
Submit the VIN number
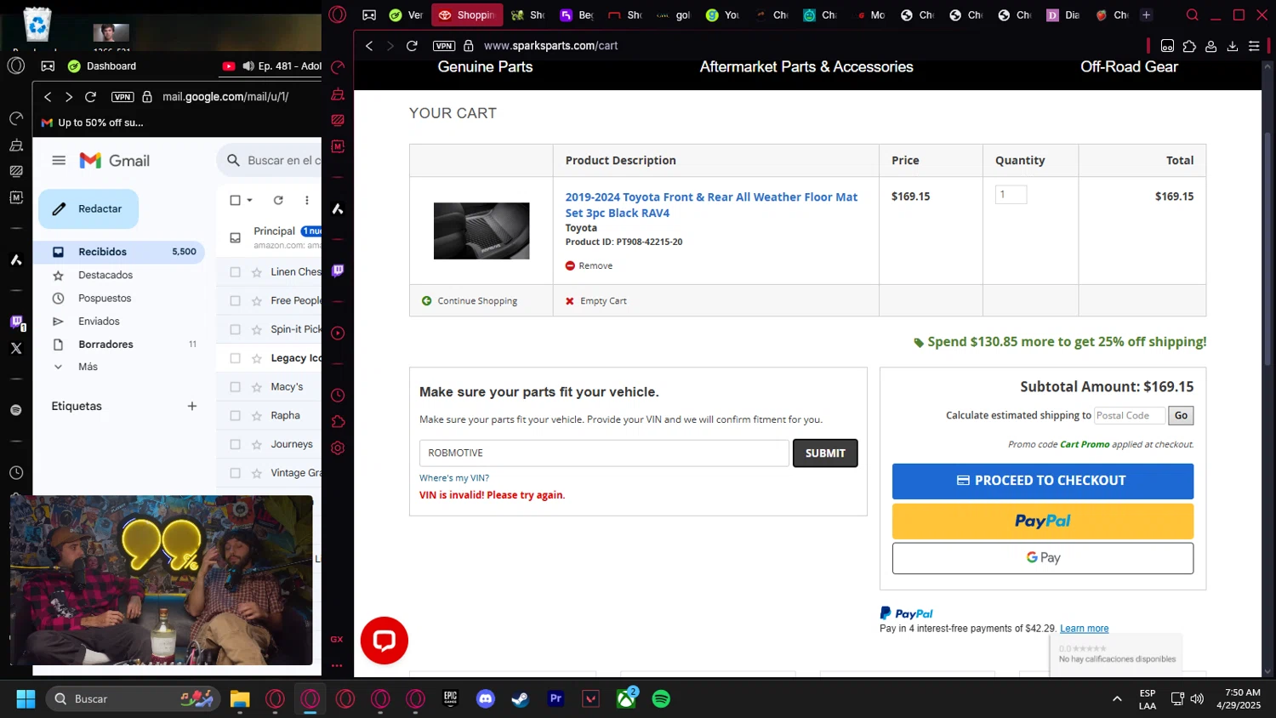[x=825, y=453]
